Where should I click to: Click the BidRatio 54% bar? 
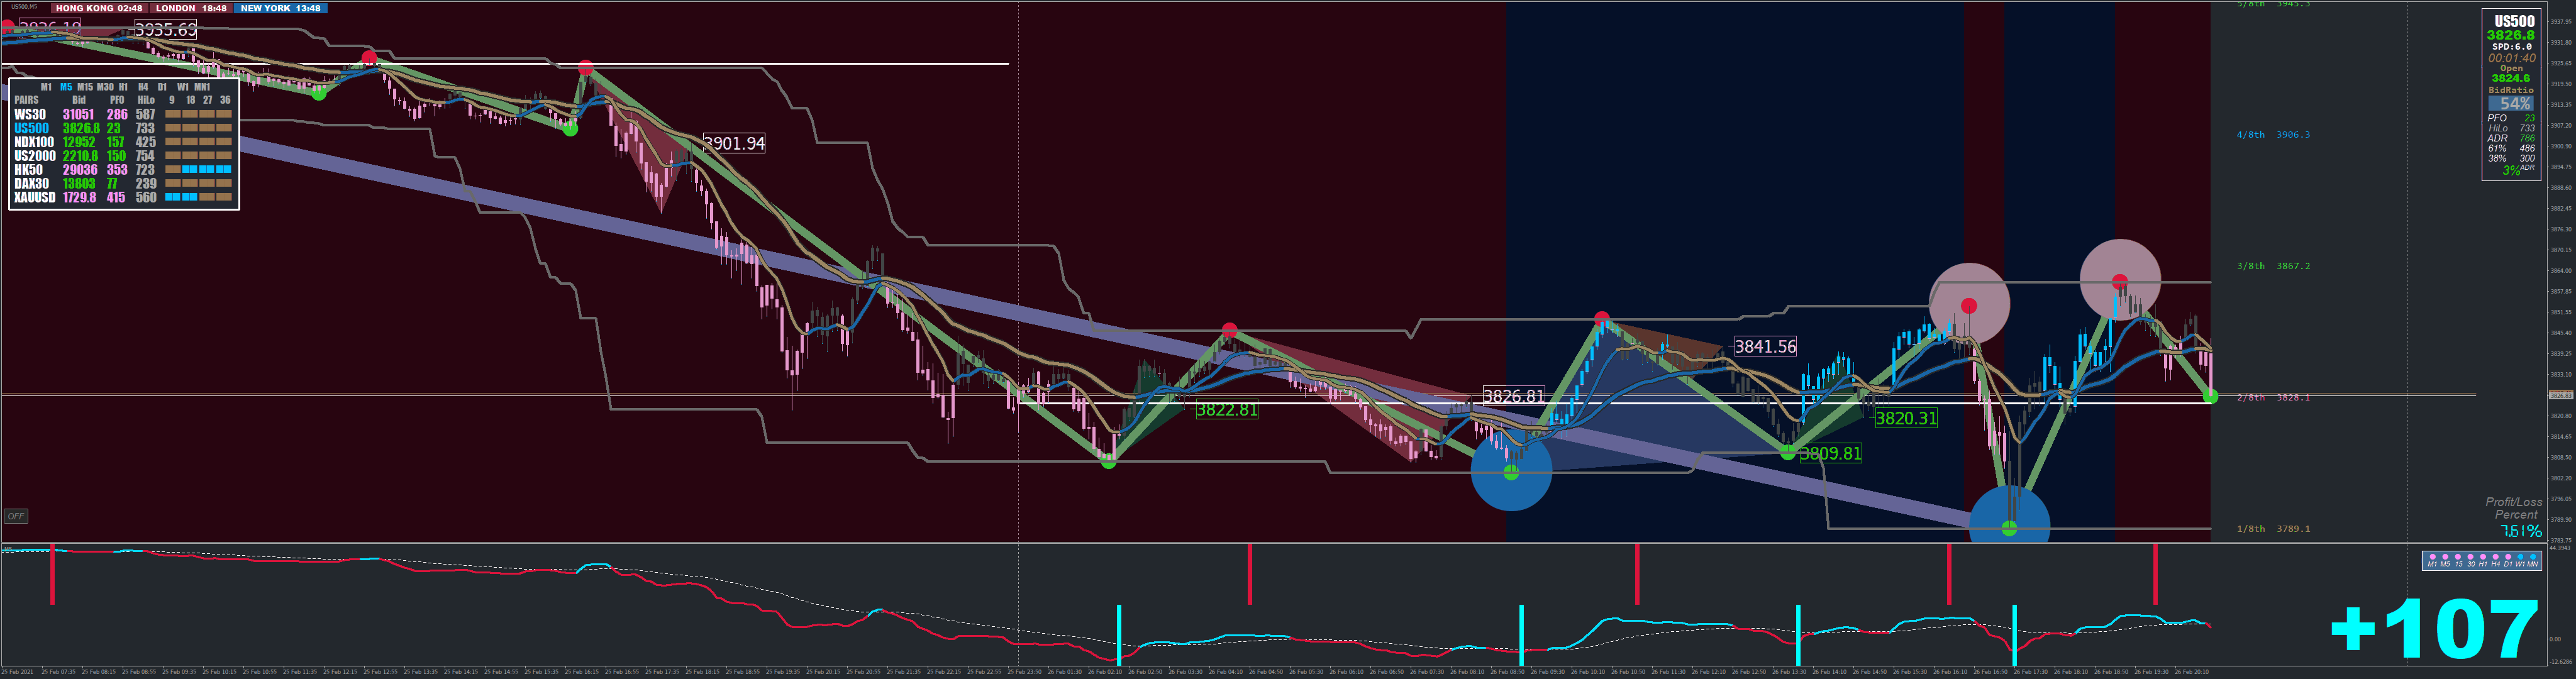pos(2510,104)
